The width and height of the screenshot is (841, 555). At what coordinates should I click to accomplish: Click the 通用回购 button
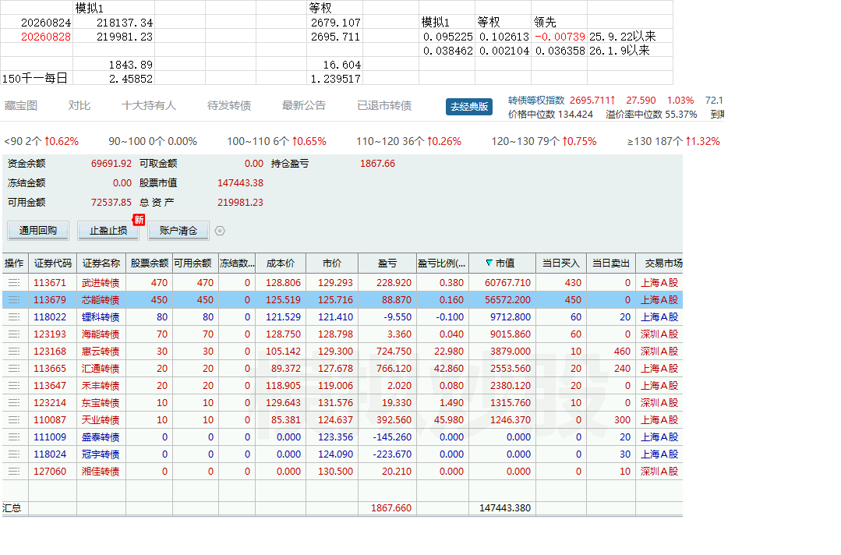pyautogui.click(x=38, y=231)
